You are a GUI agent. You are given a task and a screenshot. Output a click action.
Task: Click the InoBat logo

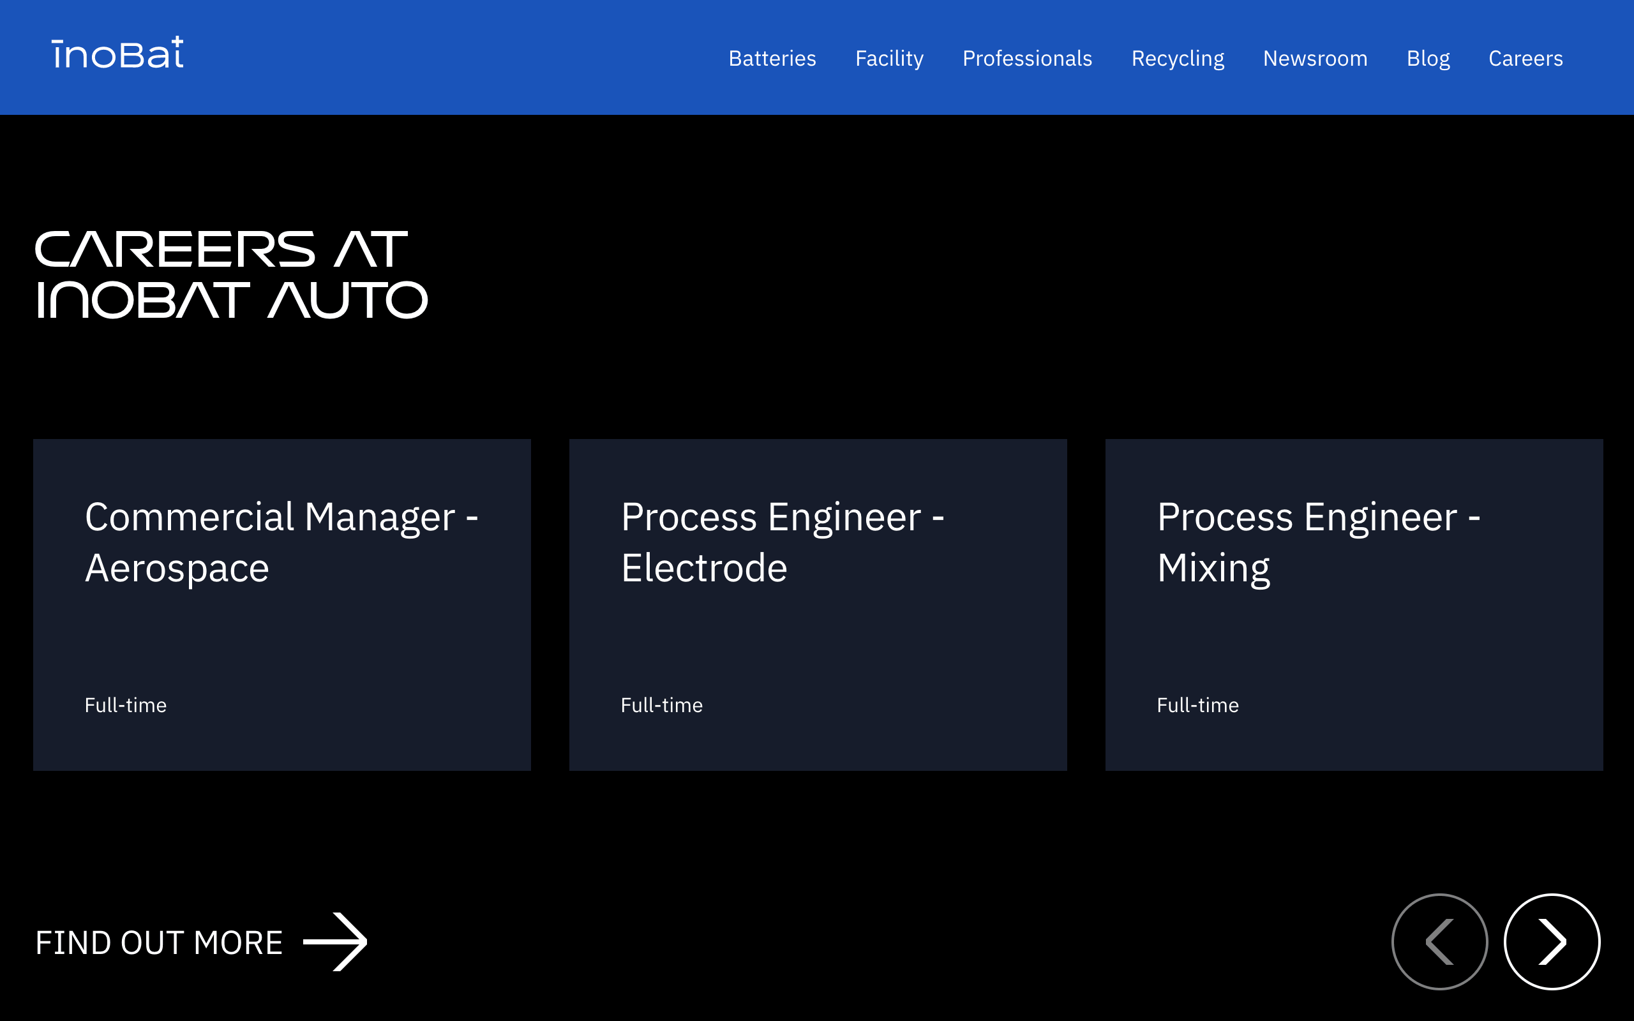[x=117, y=53]
